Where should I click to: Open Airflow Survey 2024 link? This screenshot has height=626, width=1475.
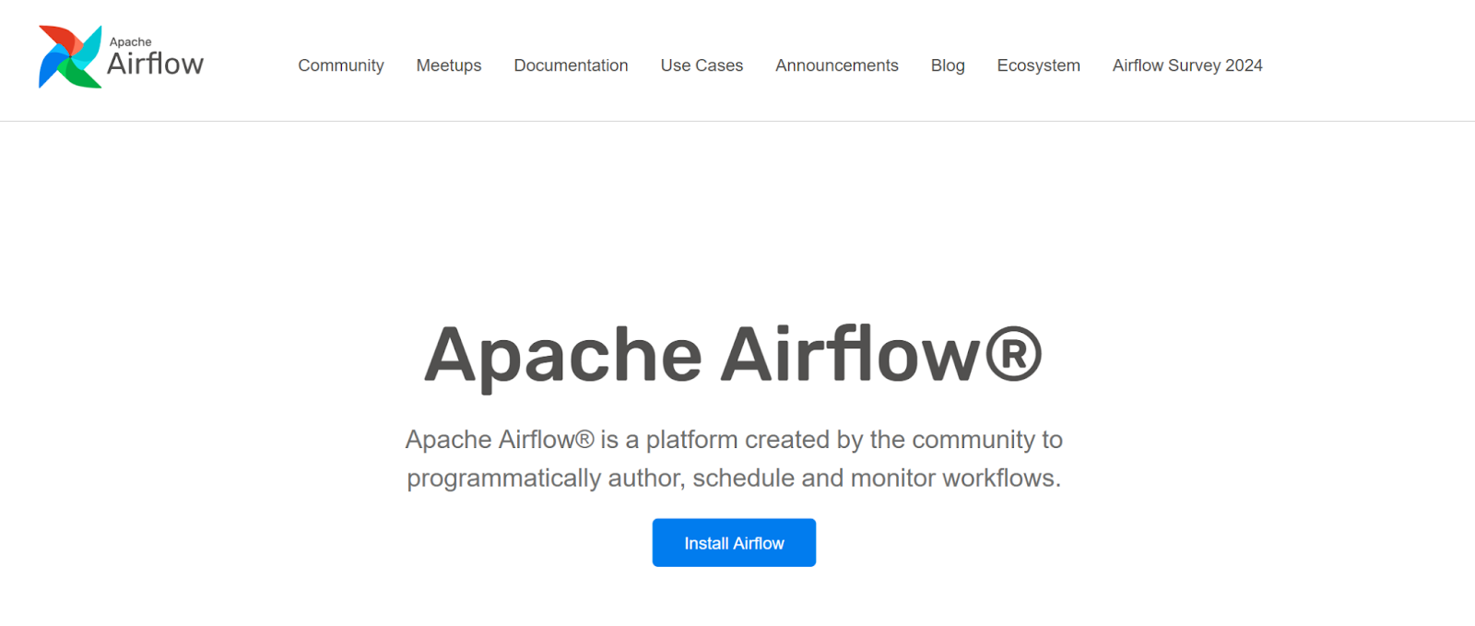(1187, 65)
